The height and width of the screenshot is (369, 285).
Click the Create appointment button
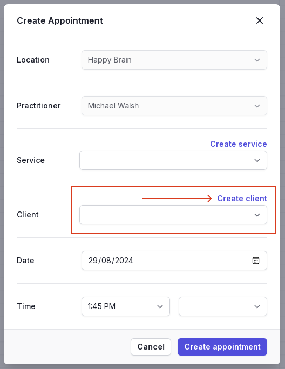tap(222, 347)
